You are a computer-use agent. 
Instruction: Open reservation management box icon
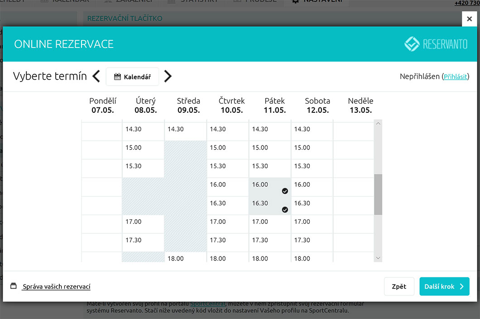tap(14, 286)
